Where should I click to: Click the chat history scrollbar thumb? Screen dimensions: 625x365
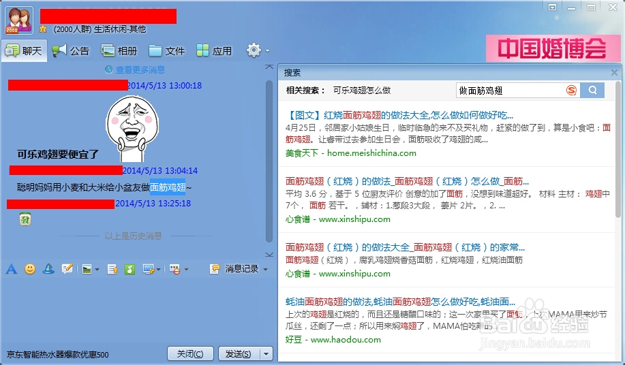269,161
